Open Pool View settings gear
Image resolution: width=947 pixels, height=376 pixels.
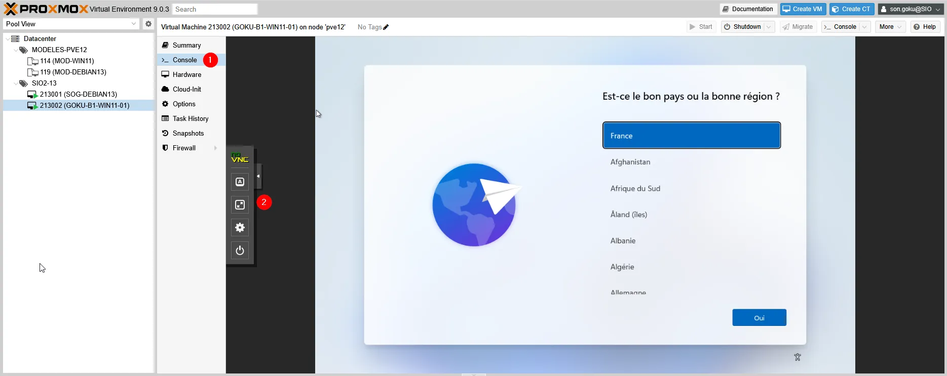[x=148, y=24]
